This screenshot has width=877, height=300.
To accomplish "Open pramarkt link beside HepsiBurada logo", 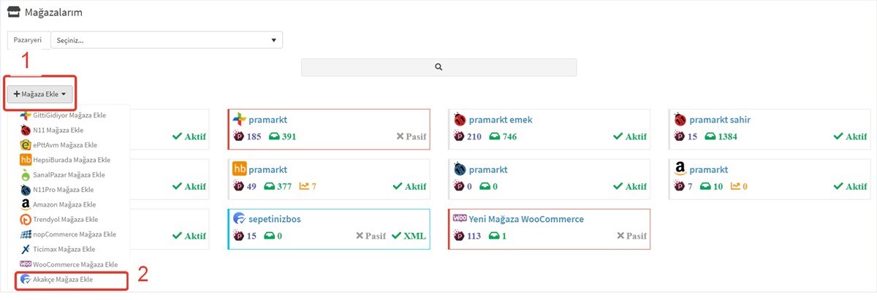I will (x=270, y=169).
